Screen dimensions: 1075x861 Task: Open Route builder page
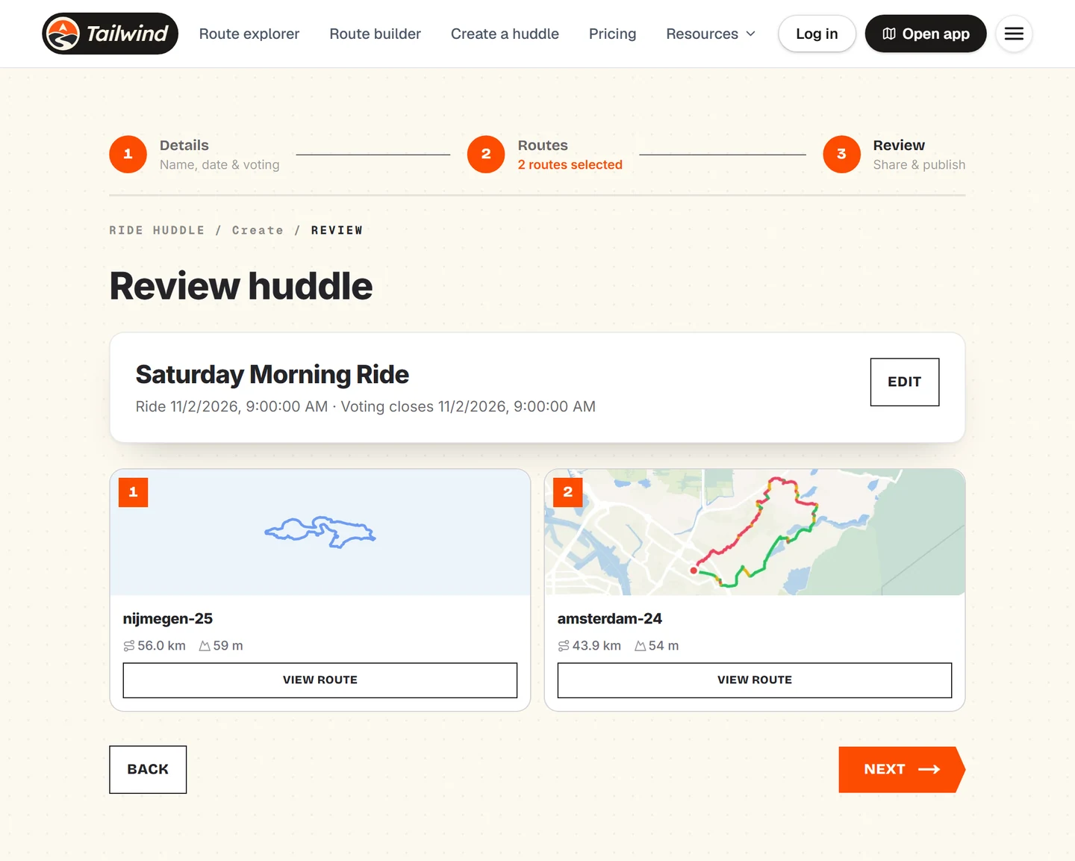click(x=376, y=34)
